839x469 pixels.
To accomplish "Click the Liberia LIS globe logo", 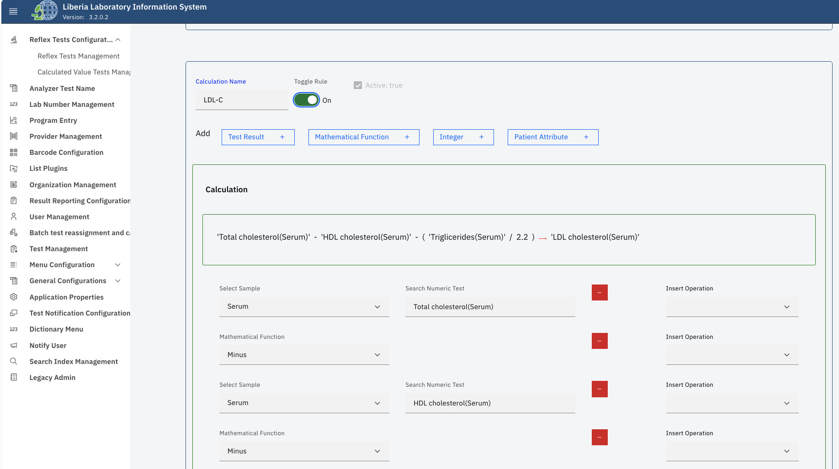I will [44, 11].
